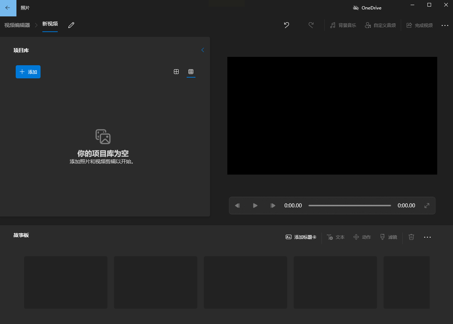Click 添加标题卡 in storyboard toolbar
Image resolution: width=453 pixels, height=324 pixels.
click(301, 237)
